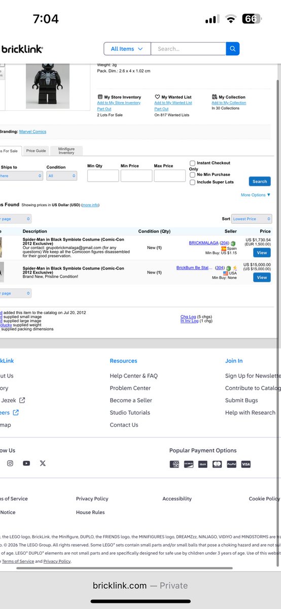Open the more info currency link

[90, 205]
